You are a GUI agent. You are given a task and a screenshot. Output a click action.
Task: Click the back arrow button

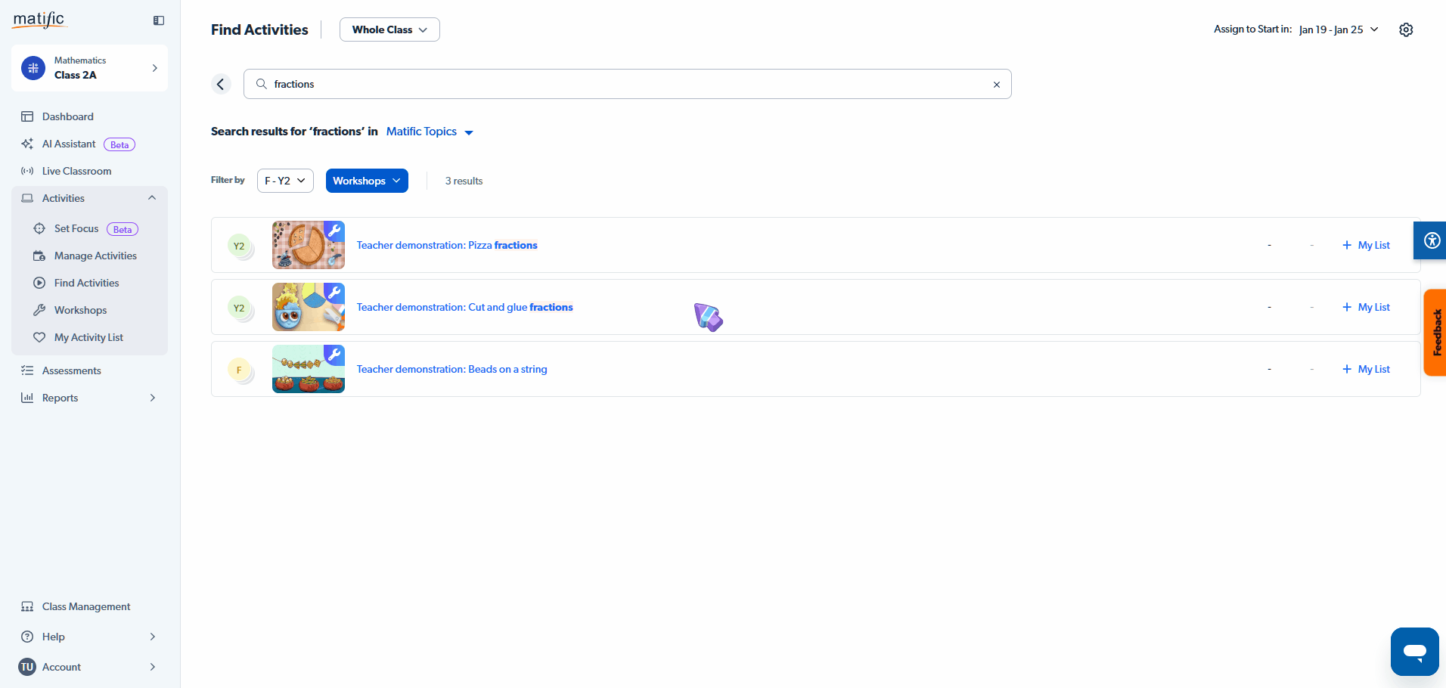(221, 84)
